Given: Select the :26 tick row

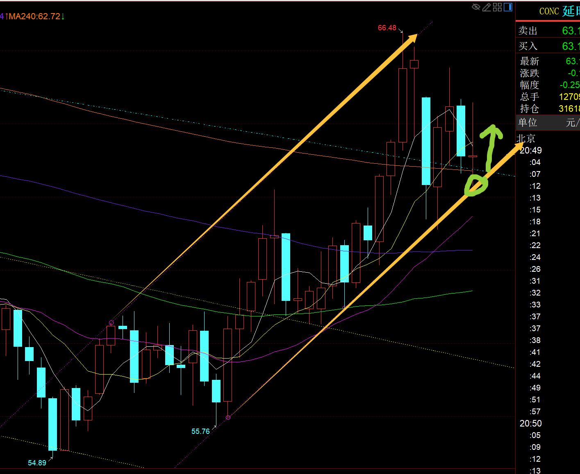Looking at the screenshot, I should click(x=535, y=269).
